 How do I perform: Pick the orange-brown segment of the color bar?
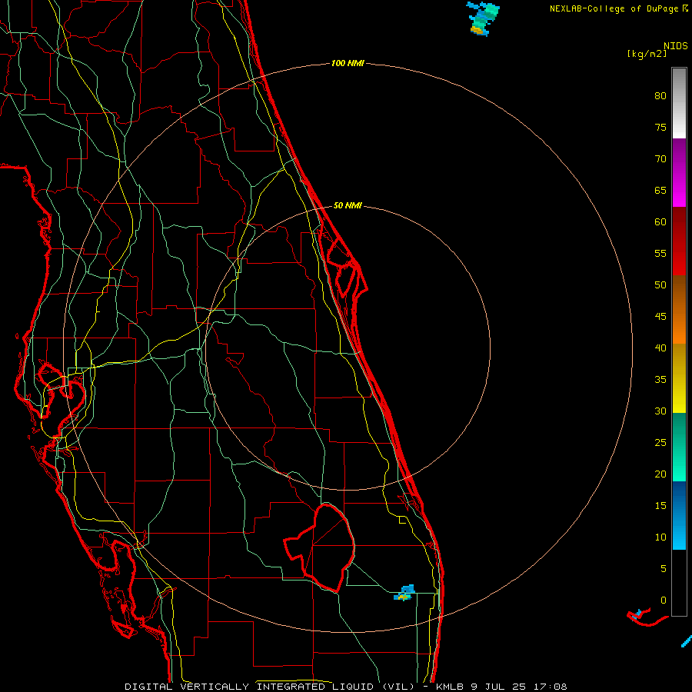tap(679, 309)
